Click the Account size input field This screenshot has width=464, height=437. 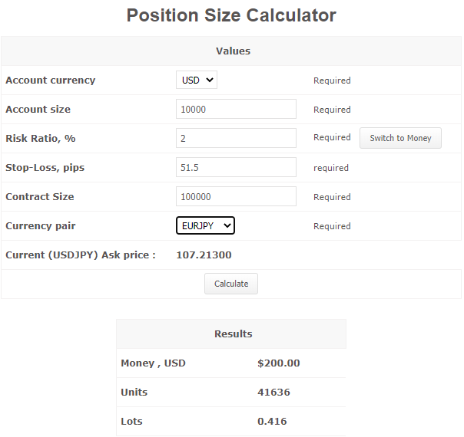(236, 109)
